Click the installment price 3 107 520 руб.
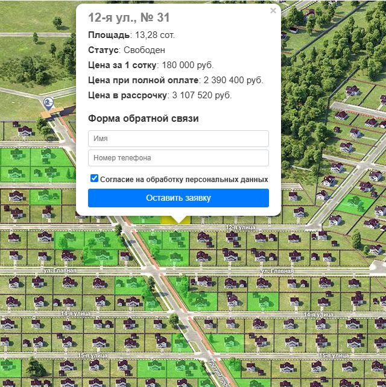This screenshot has height=387, width=386. 202,95
